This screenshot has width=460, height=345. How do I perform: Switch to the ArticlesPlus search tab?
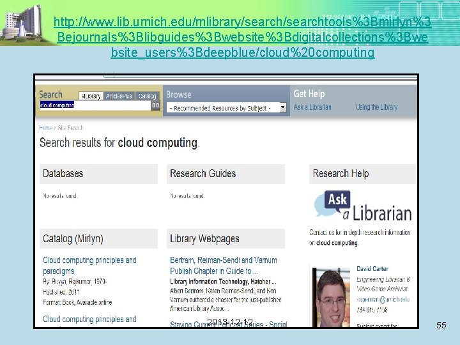(x=119, y=96)
